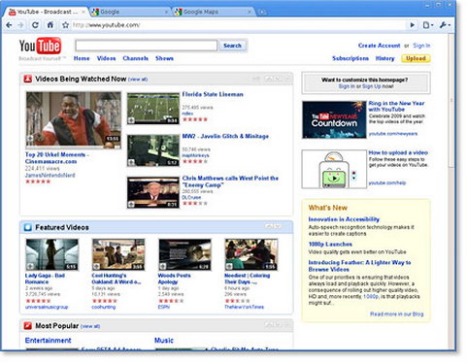This screenshot has height=362, width=467.
Task: Click the How to upload a video illustration
Action: tap(334, 169)
